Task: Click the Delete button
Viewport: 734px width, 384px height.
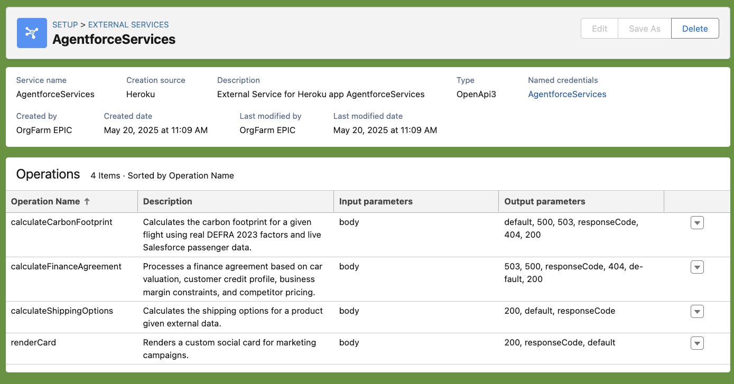Action: point(695,29)
